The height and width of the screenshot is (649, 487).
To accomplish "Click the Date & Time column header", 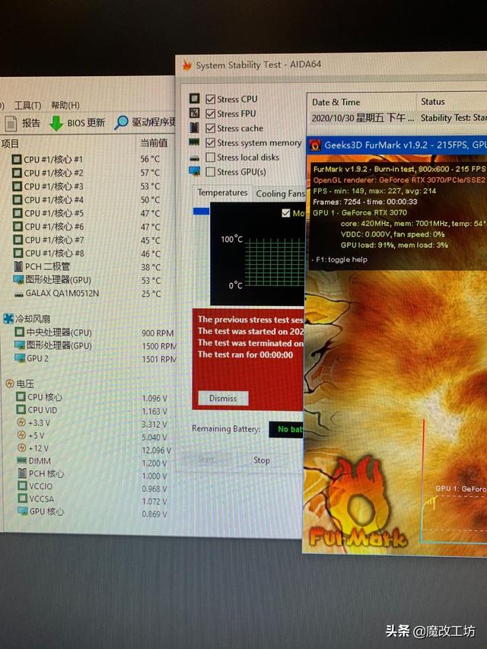I will (336, 102).
